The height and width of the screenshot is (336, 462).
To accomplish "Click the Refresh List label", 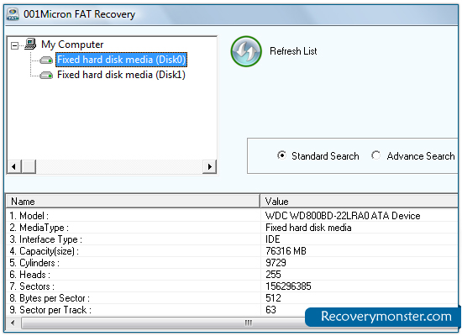I will pyautogui.click(x=293, y=51).
